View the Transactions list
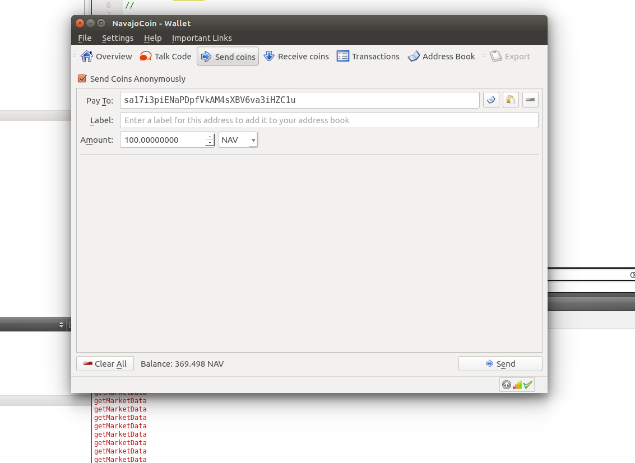The height and width of the screenshot is (463, 635). [x=368, y=56]
